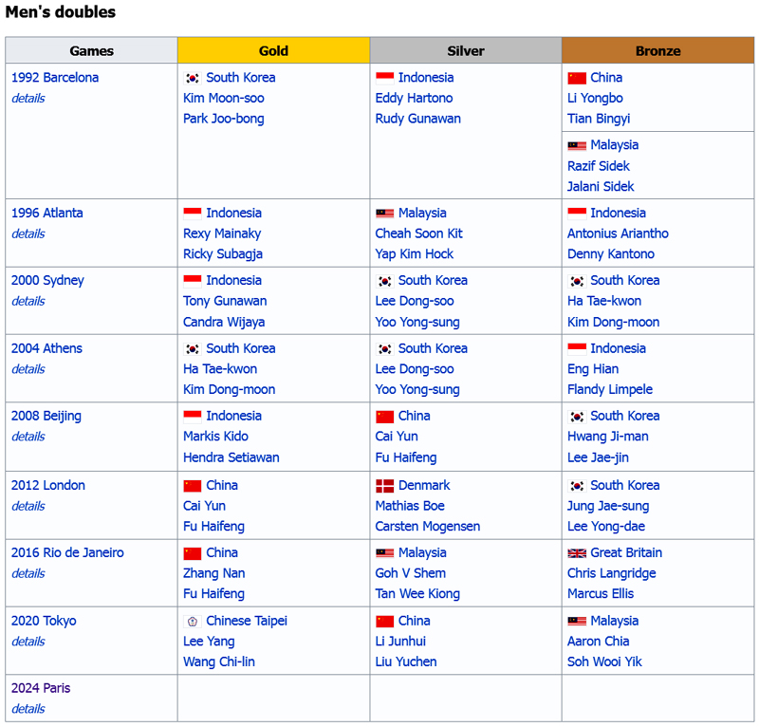This screenshot has height=727, width=759.
Task: Open Ricky Subagja player link
Action: (223, 254)
